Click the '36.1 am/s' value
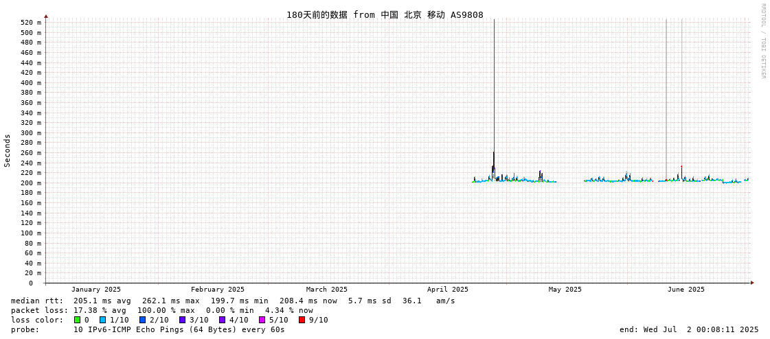Image resolution: width=770 pixels, height=339 pixels. [429, 301]
